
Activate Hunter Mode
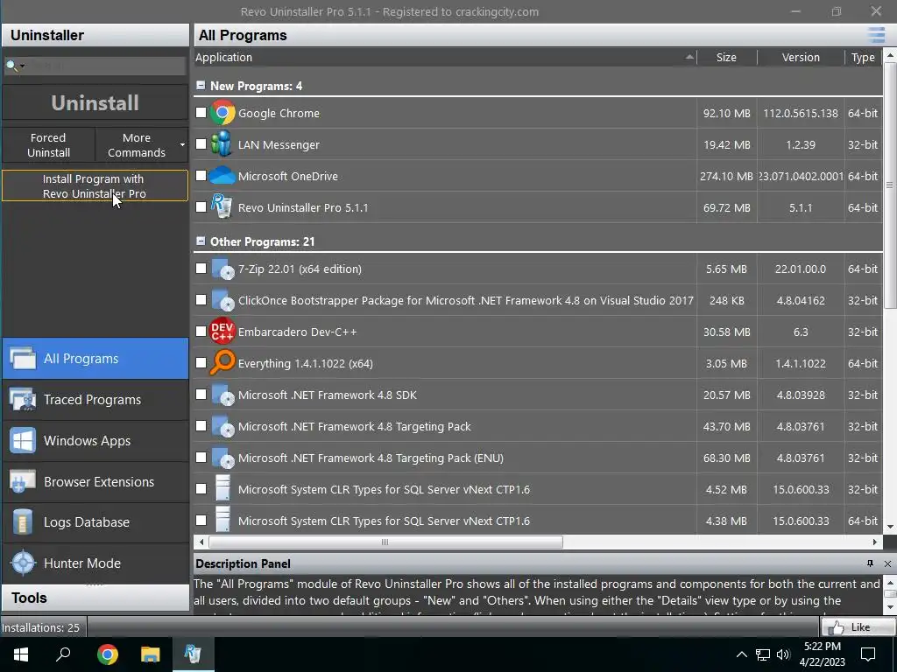95,563
